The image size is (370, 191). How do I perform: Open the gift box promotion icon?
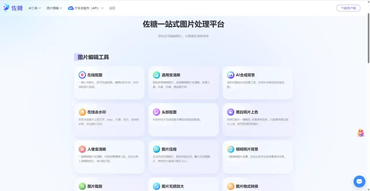click(x=360, y=133)
